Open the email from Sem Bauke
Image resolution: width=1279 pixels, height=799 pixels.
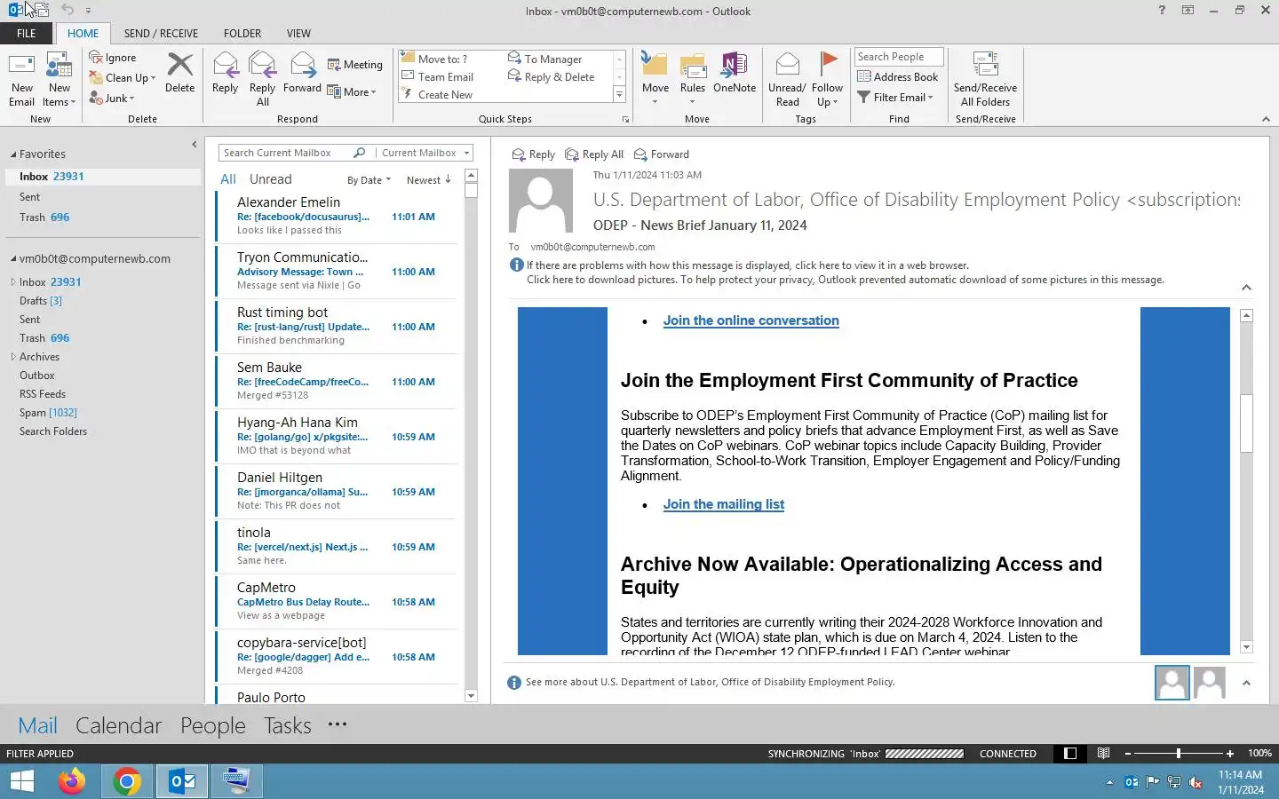point(337,382)
